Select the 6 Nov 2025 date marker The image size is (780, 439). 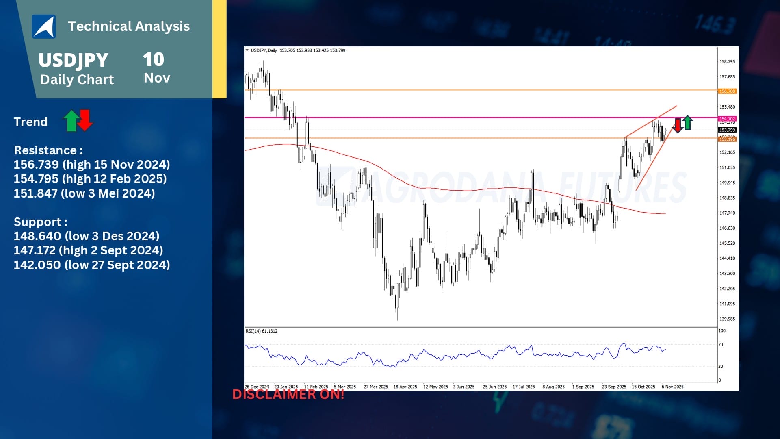point(672,387)
